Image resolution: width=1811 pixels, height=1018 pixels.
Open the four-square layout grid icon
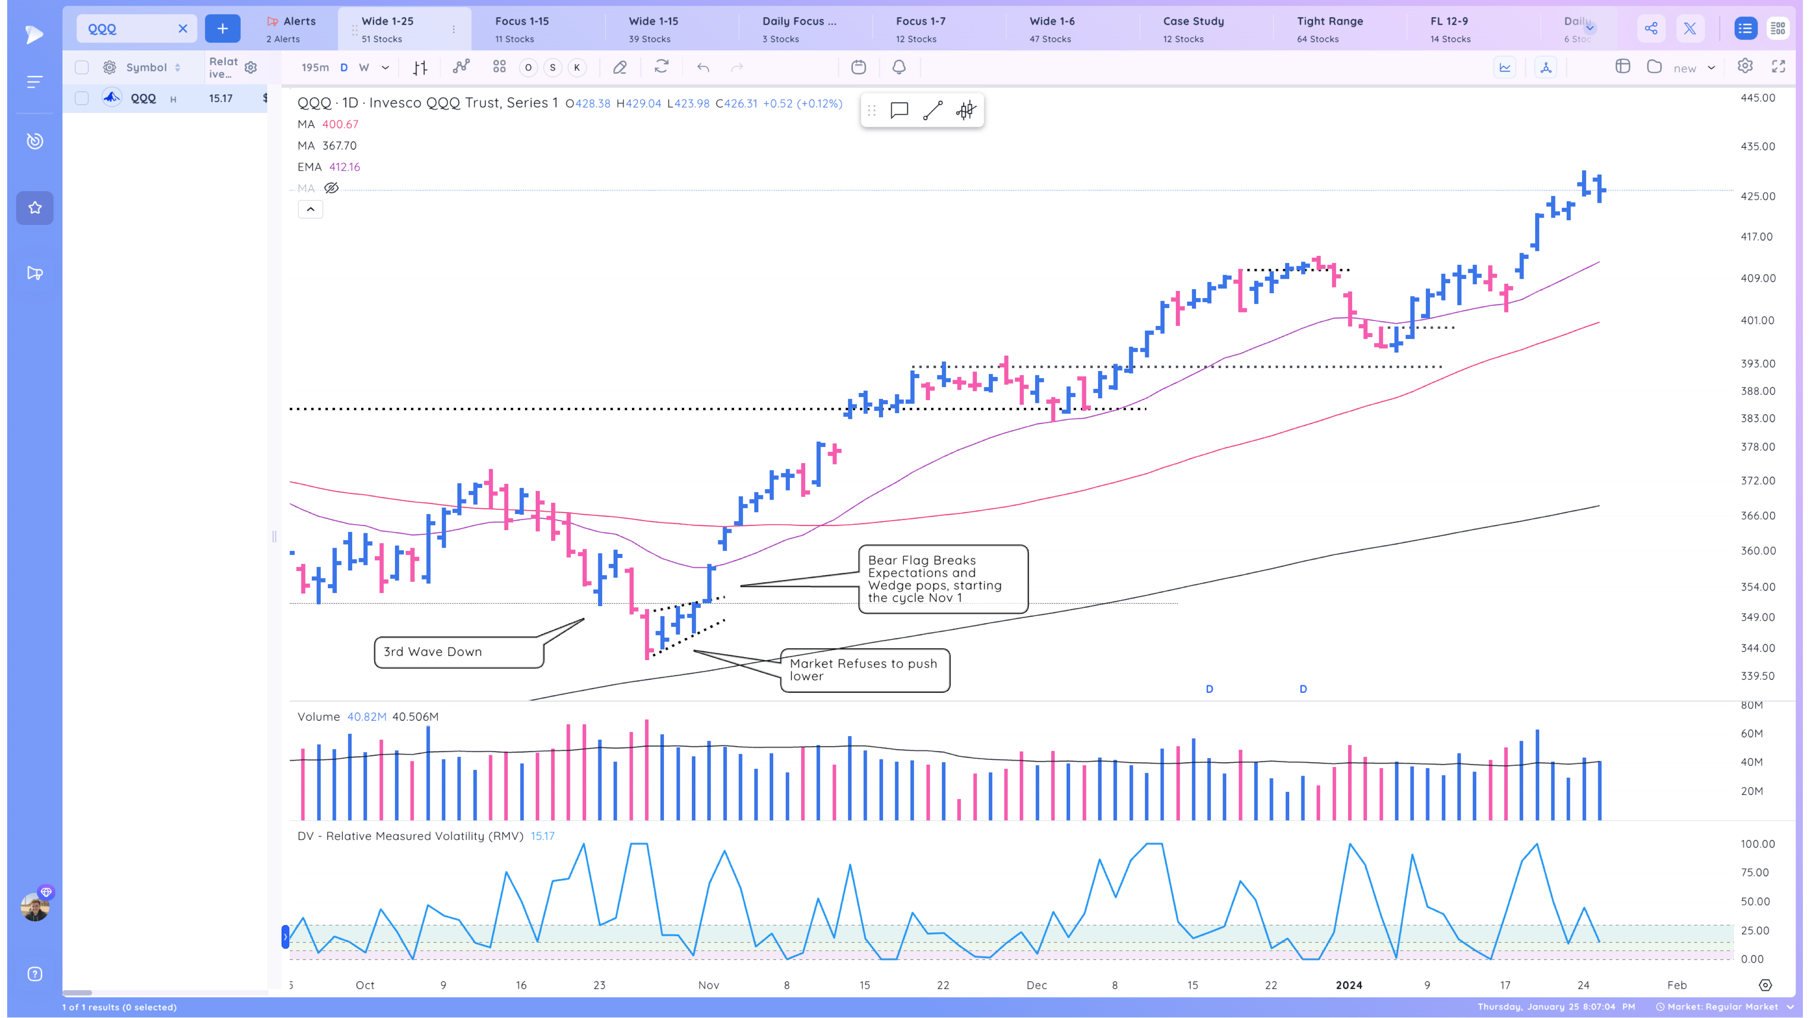tap(499, 67)
